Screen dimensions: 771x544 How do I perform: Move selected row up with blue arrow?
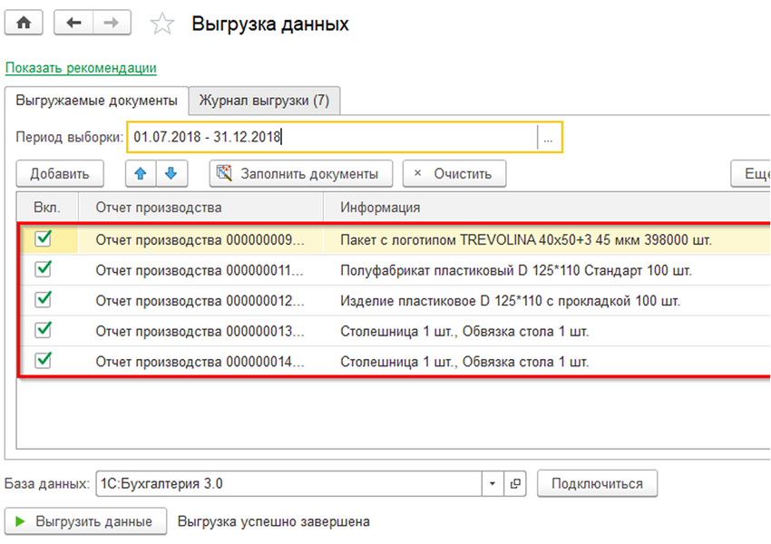tap(141, 173)
